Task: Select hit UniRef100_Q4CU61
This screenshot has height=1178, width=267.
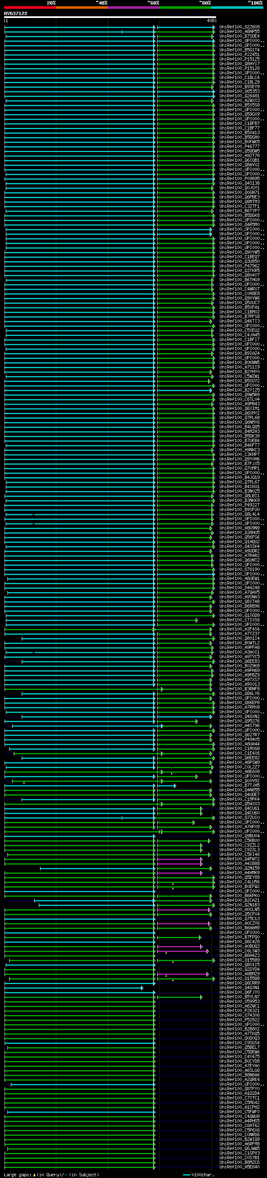Action: pos(239,809)
